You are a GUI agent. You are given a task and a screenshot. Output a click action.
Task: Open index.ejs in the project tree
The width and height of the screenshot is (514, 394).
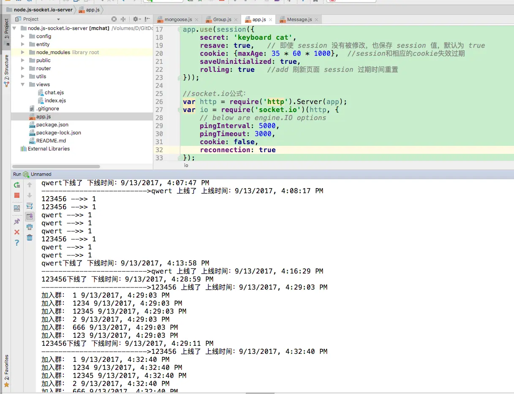55,101
